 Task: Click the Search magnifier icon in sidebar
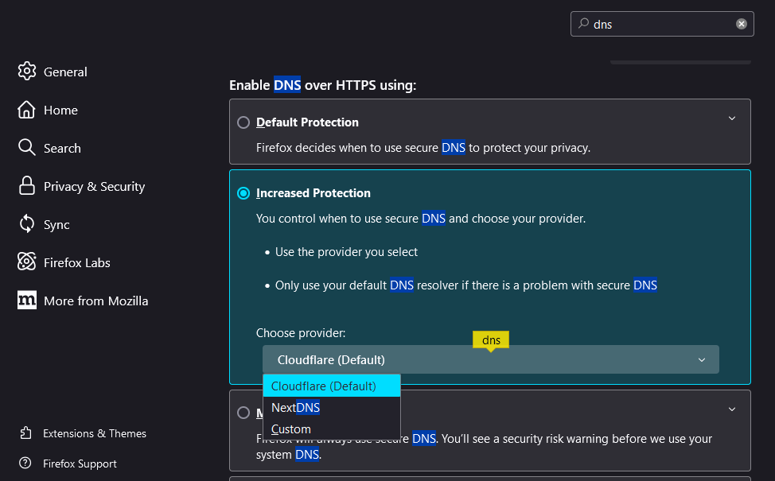click(27, 148)
